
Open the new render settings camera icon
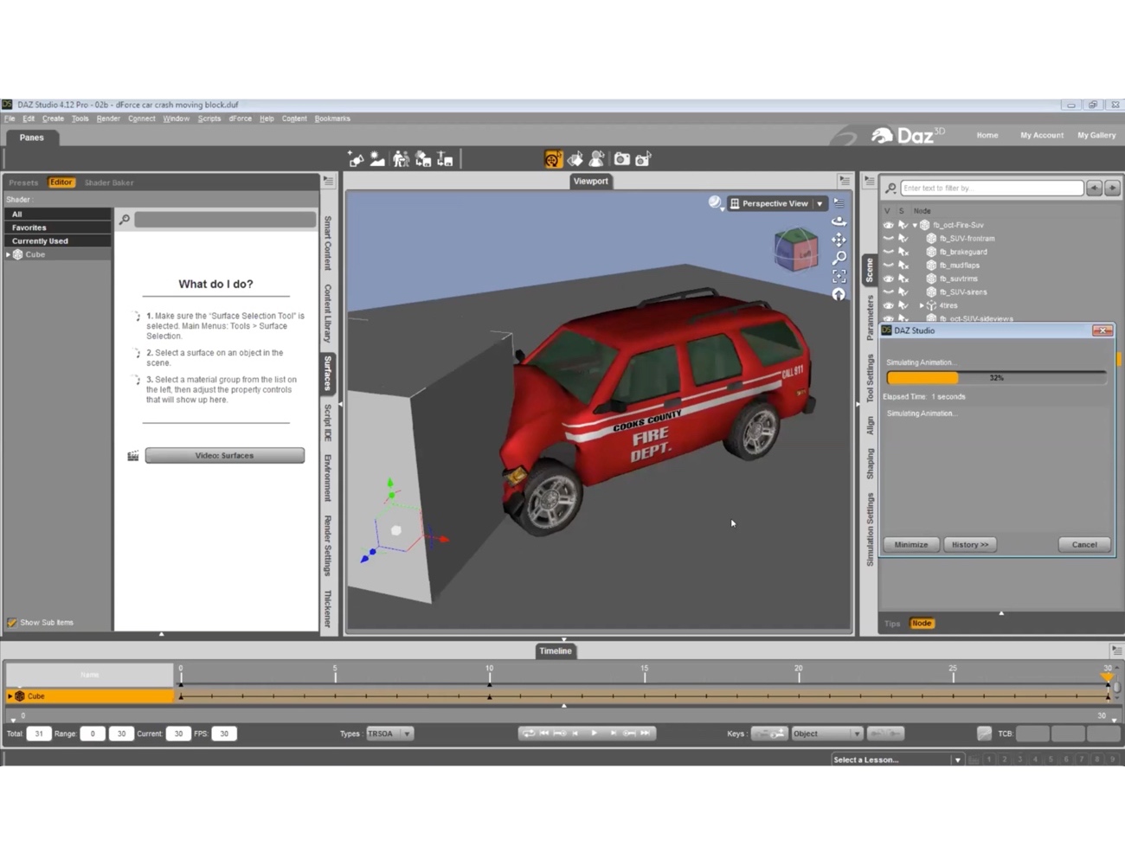pyautogui.click(x=643, y=158)
